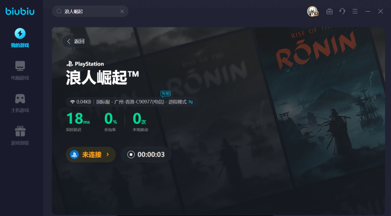This screenshot has height=216, width=391.
Task: Click server node text 国际服 - 广州-香港-C90977(电信)
Action: (130, 102)
